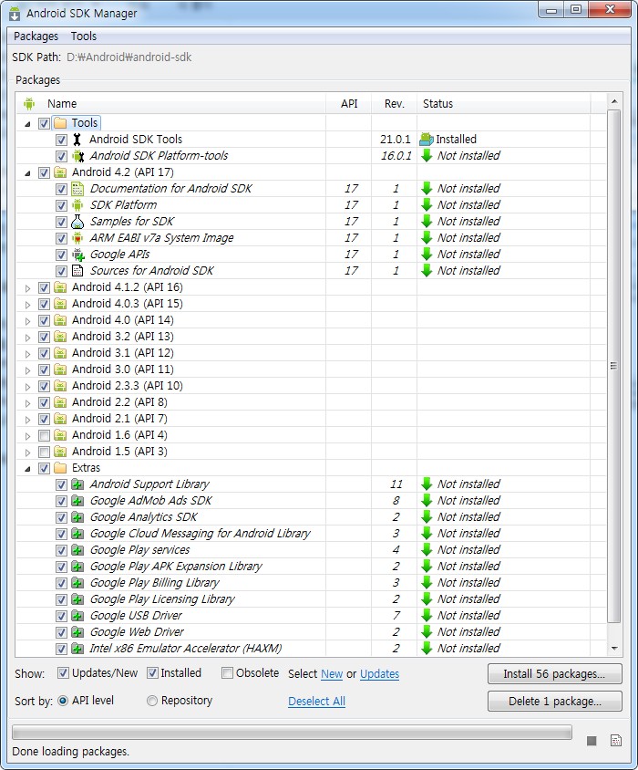Click the loading progress bar
Screen dimensions: 638x770
tap(292, 733)
